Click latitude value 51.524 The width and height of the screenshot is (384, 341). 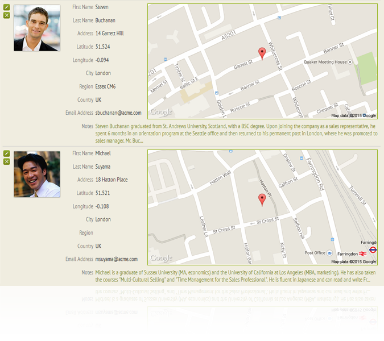click(102, 47)
